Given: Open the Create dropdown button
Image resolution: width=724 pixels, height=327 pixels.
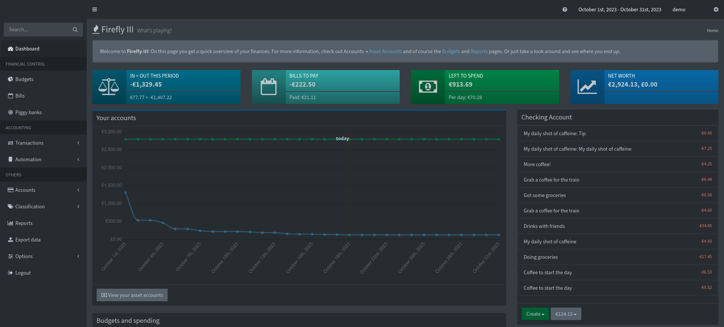Looking at the screenshot, I should click(x=535, y=314).
